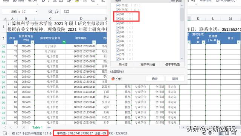Uncheck the (空白) blanks checkbox
Screen dimensions: 241x136
coord(118,10)
